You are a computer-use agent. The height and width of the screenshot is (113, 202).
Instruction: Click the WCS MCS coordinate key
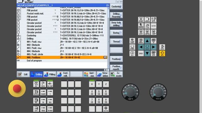106,109
